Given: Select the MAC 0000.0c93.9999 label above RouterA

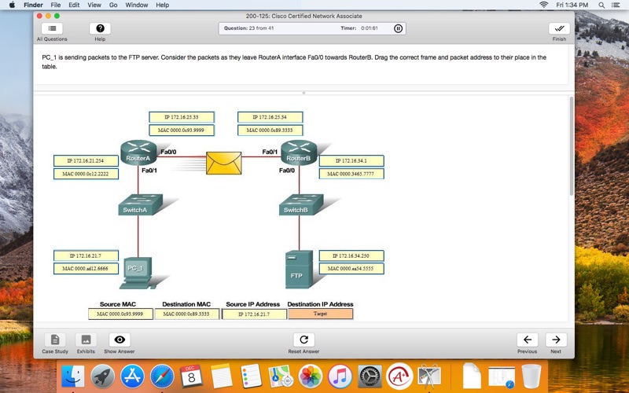Looking at the screenshot, I should [x=182, y=130].
